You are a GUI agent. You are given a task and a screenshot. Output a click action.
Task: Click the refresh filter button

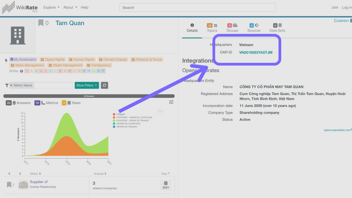(104, 85)
